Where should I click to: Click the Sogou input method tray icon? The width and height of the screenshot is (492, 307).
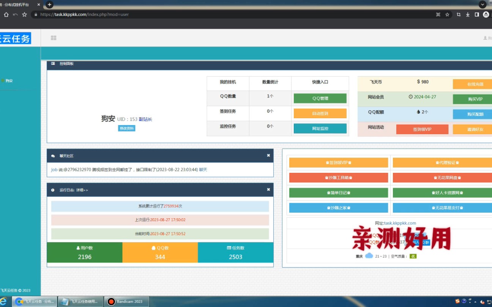457,301
